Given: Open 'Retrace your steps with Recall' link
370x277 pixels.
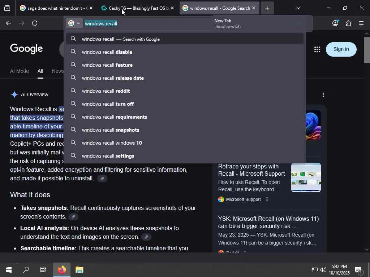Looking at the screenshot, I should 251,170.
